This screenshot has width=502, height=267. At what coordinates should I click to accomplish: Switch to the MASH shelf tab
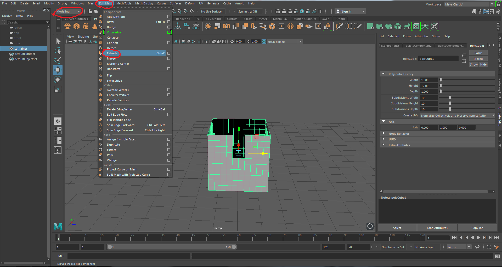pyautogui.click(x=263, y=19)
